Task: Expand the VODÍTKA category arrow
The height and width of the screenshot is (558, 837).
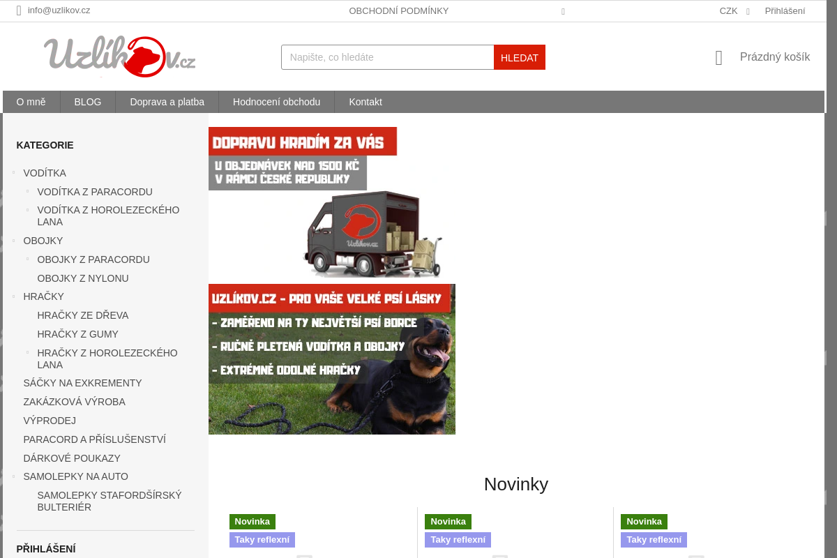Action: coord(14,172)
